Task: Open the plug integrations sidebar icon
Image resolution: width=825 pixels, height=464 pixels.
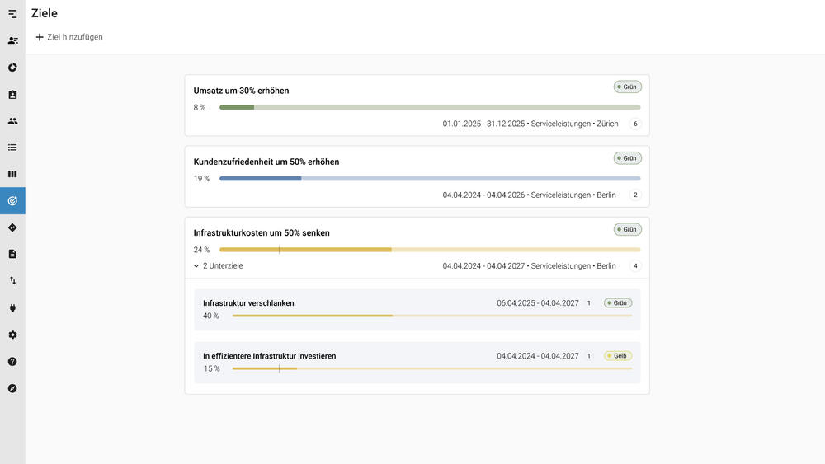Action: [12, 308]
